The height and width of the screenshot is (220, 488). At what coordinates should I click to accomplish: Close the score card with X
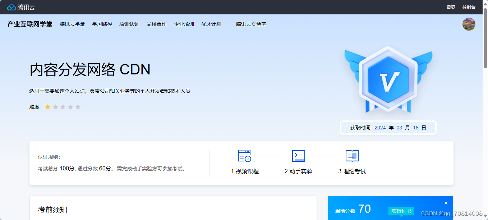tap(446, 203)
